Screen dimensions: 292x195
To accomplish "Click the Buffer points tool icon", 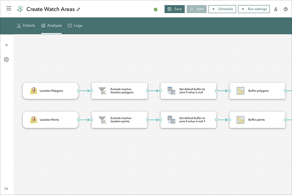I will tap(240, 120).
